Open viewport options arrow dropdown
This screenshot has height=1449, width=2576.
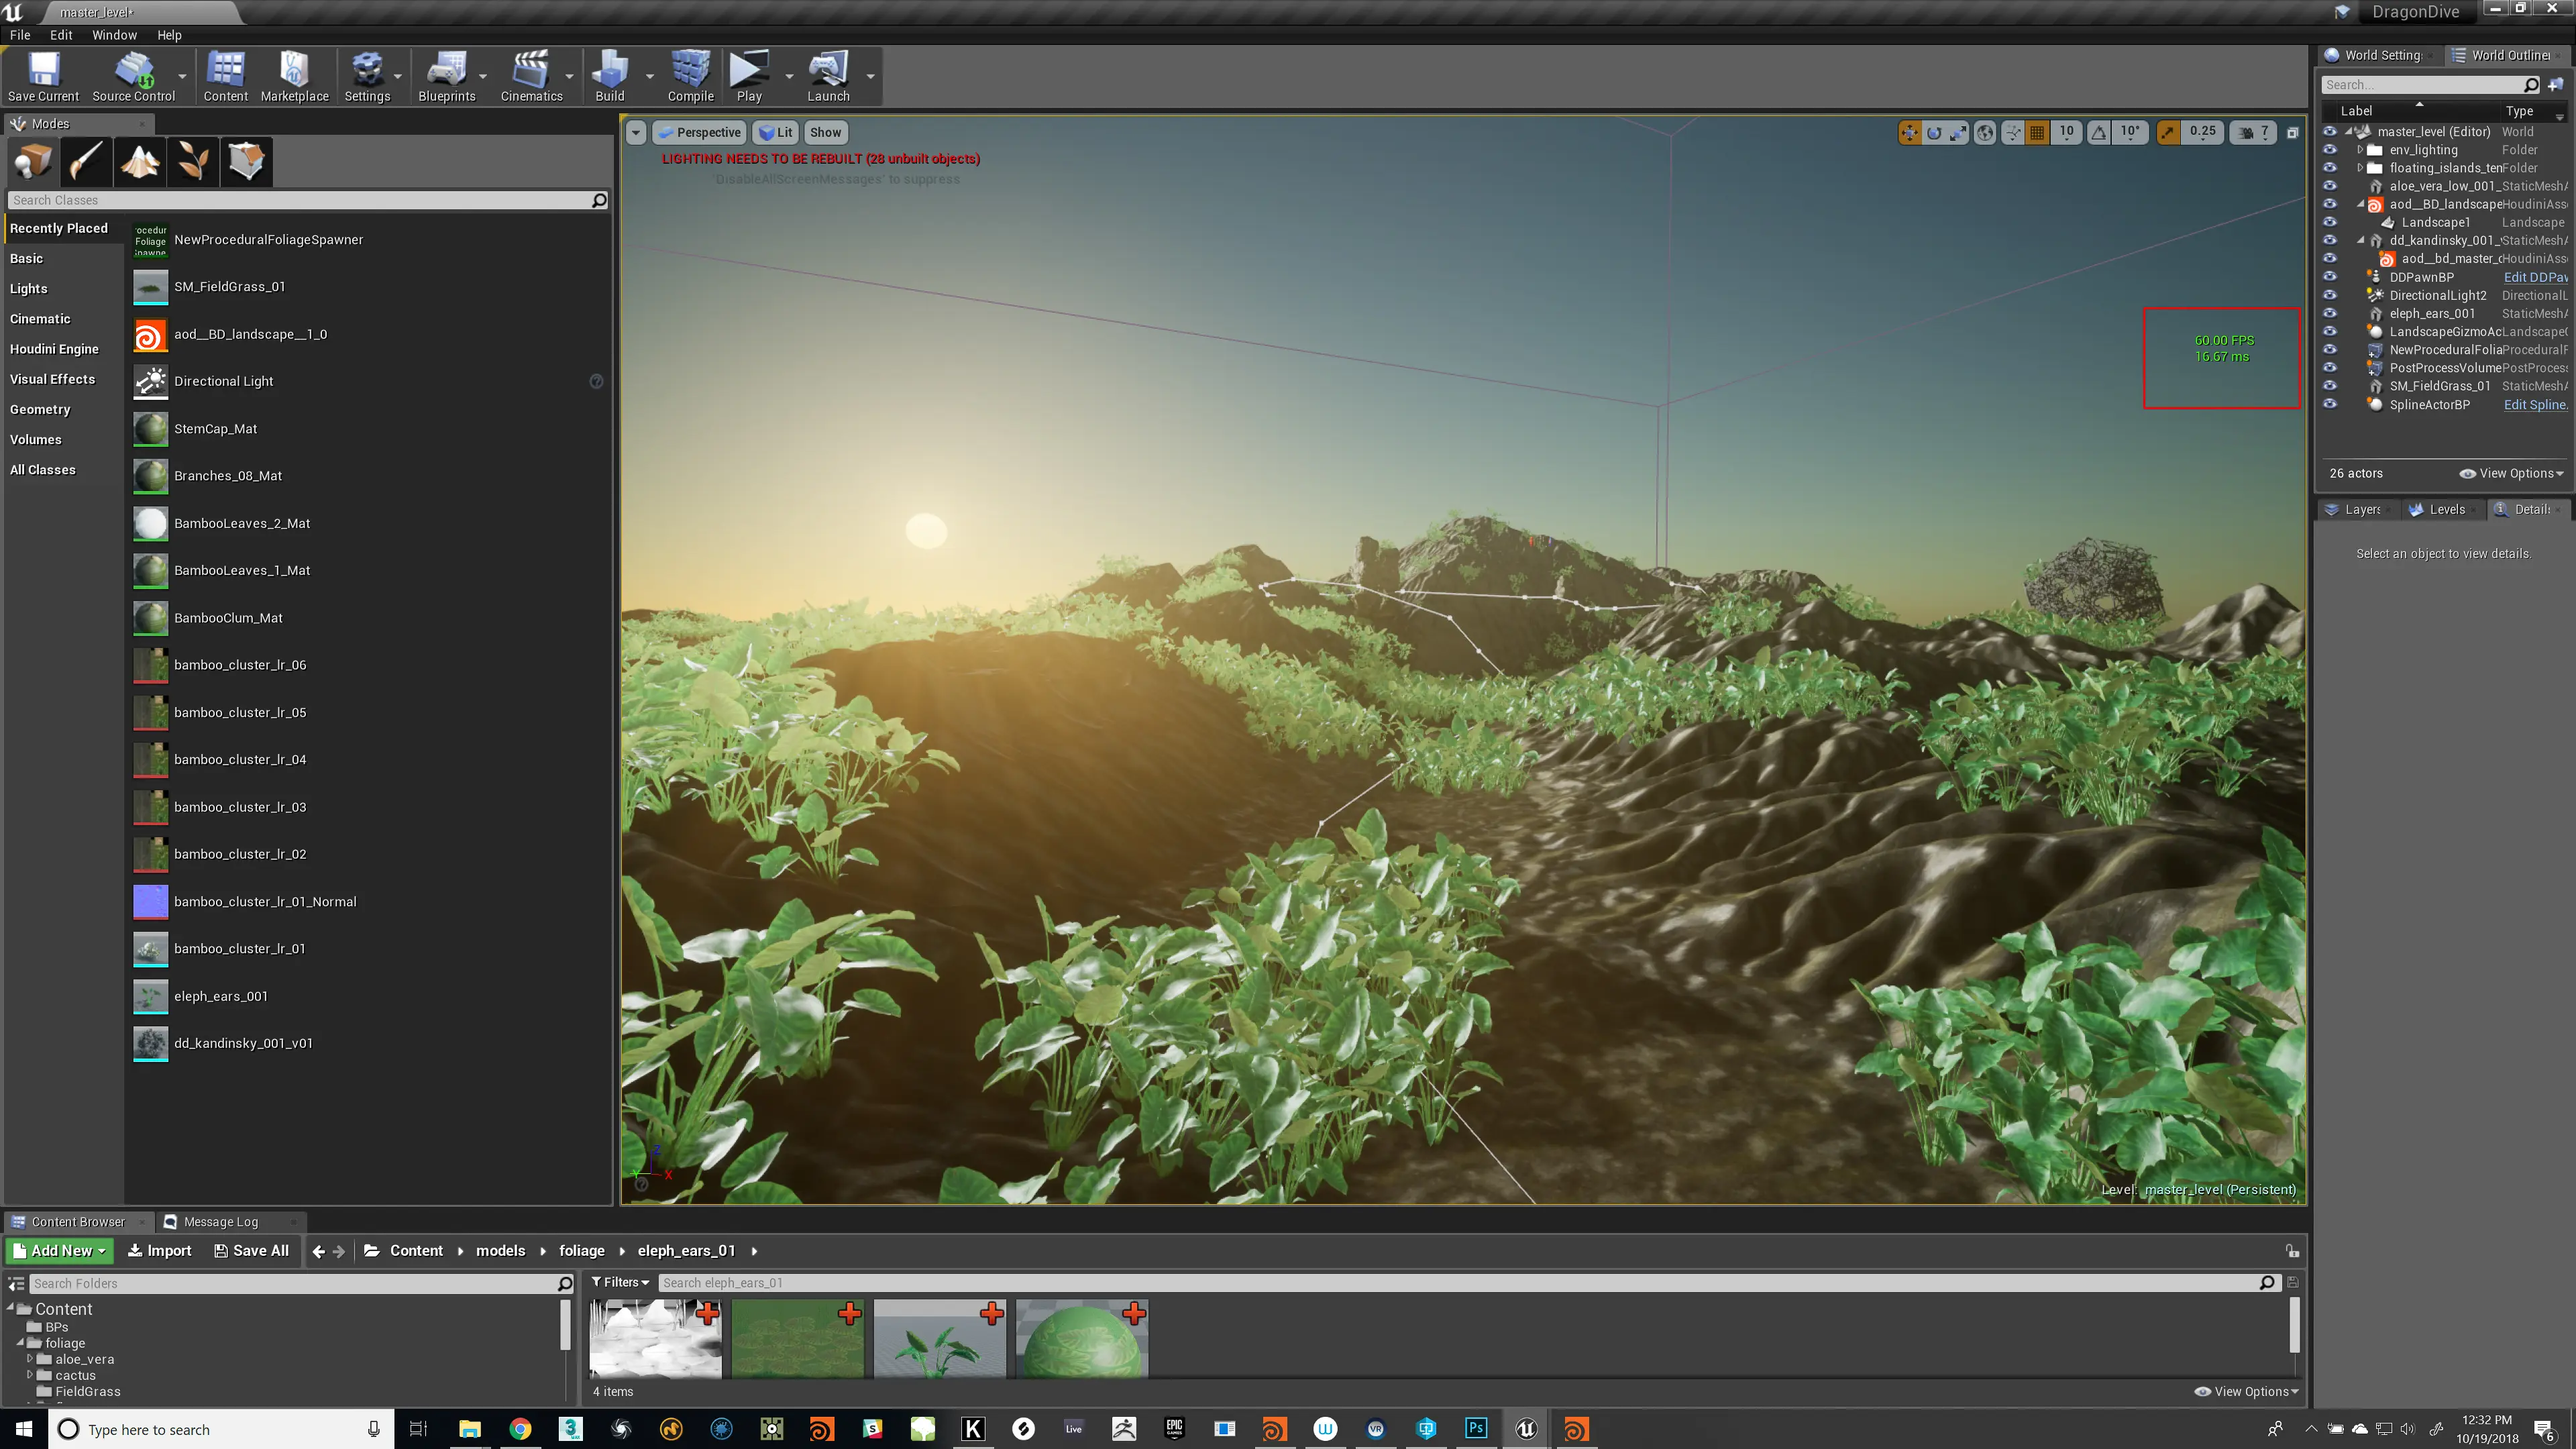pyautogui.click(x=636, y=132)
